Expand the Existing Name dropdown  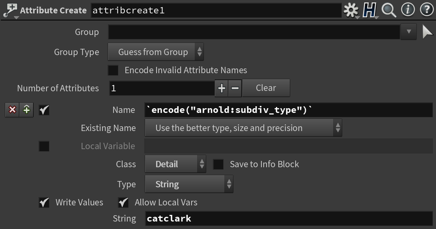(x=243, y=128)
